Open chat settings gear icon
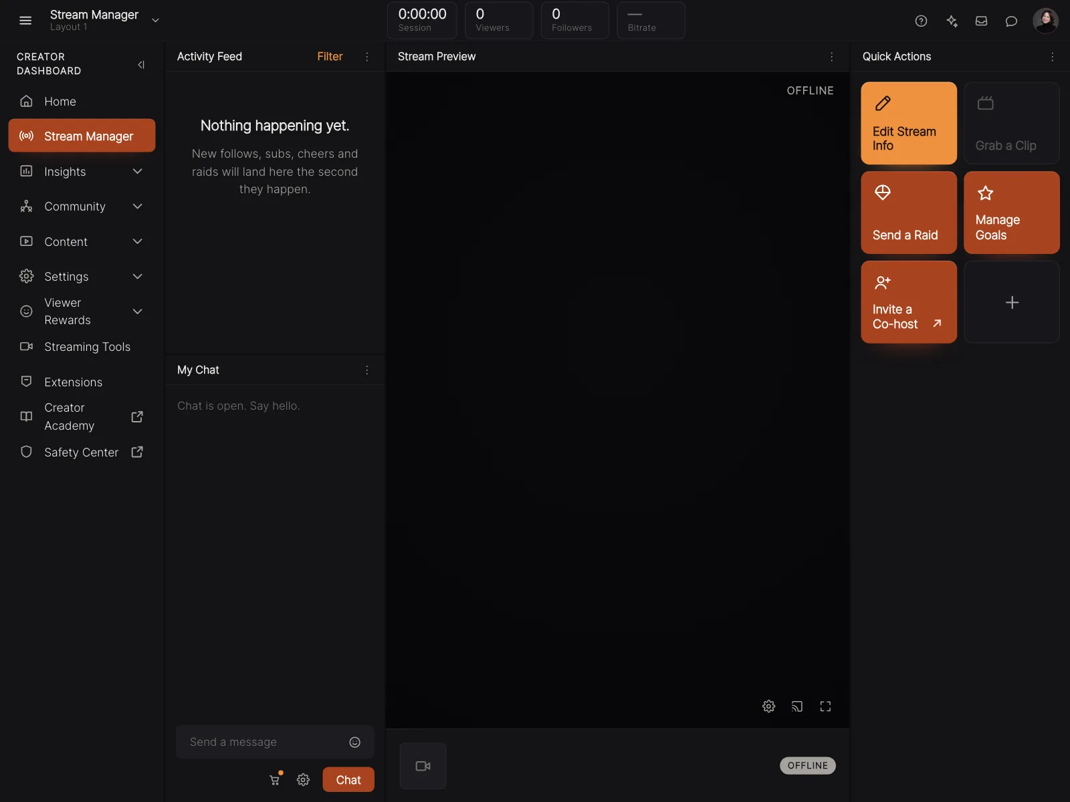Viewport: 1070px width, 802px height. 303,780
